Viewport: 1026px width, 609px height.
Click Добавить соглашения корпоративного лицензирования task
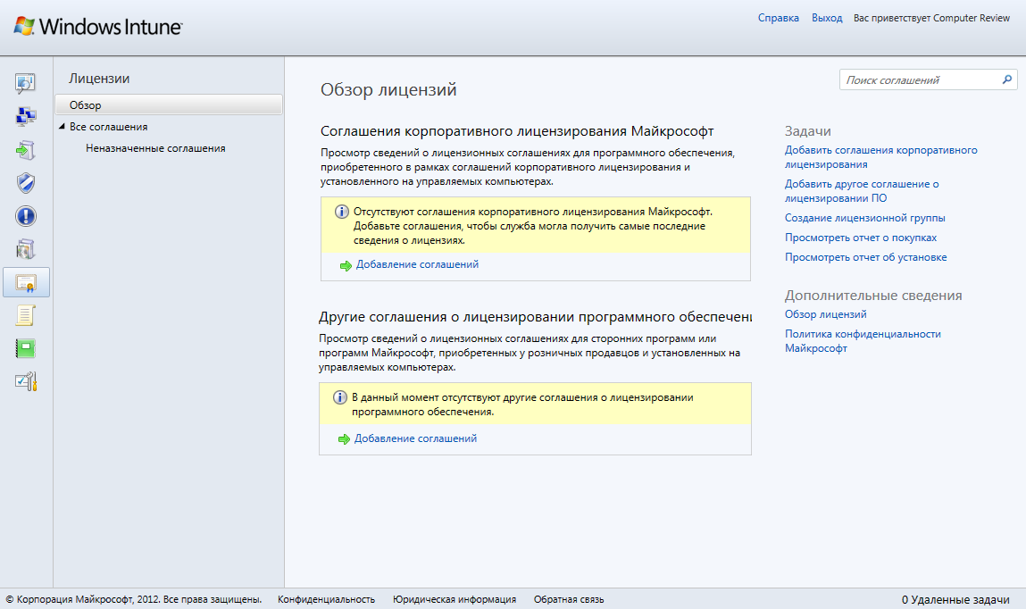tap(880, 157)
